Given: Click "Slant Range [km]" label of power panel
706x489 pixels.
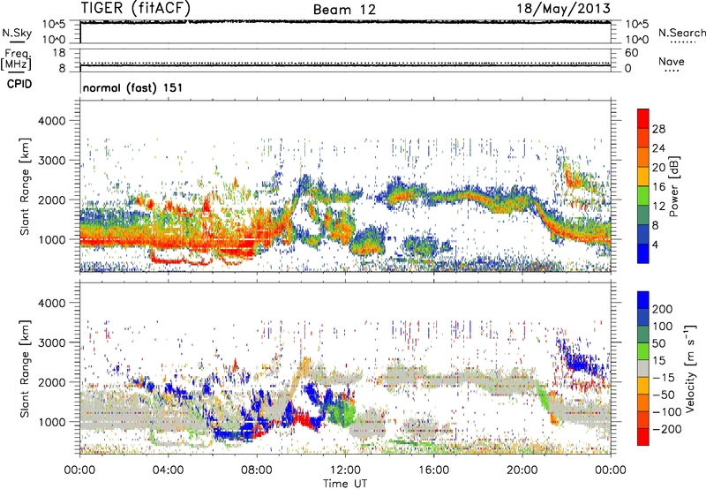Looking at the screenshot, I should (x=25, y=186).
